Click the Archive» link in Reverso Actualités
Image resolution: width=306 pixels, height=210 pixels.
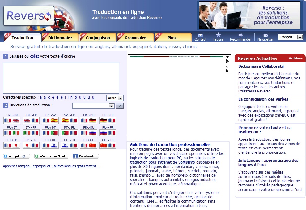tap(295, 58)
